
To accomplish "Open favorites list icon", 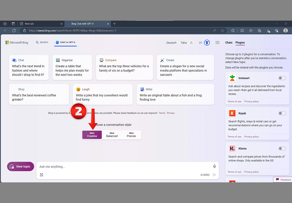I will [x=251, y=30].
